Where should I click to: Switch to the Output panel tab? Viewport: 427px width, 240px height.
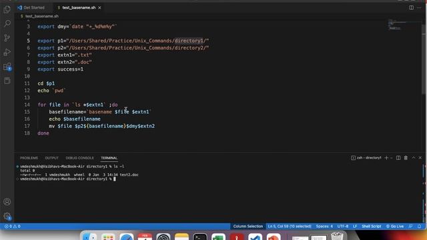[x=52, y=158]
